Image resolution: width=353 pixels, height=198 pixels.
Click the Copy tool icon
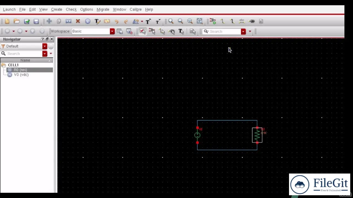pos(59,21)
